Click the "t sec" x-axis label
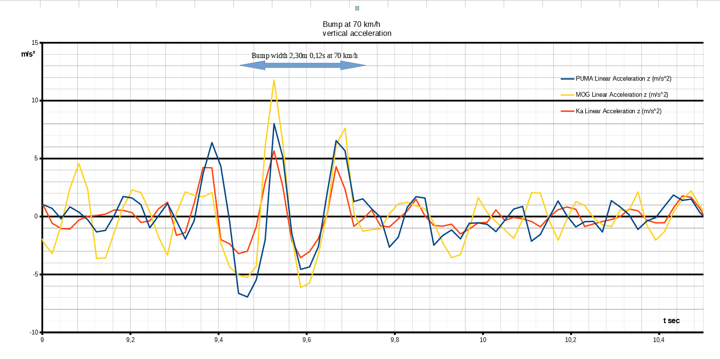This screenshot has height=359, width=720. pyautogui.click(x=671, y=321)
